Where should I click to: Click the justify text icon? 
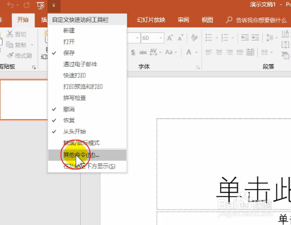pyautogui.click(x=240, y=52)
